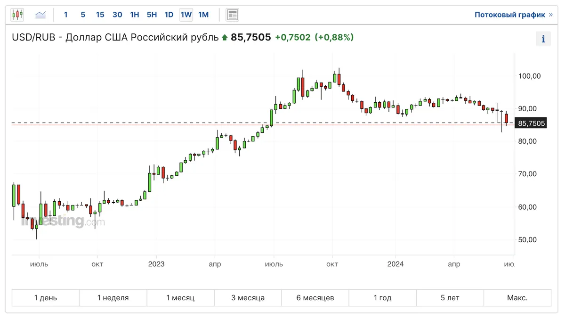The image size is (565, 320).
Task: Choose the 15 minute interval
Action: tap(100, 15)
